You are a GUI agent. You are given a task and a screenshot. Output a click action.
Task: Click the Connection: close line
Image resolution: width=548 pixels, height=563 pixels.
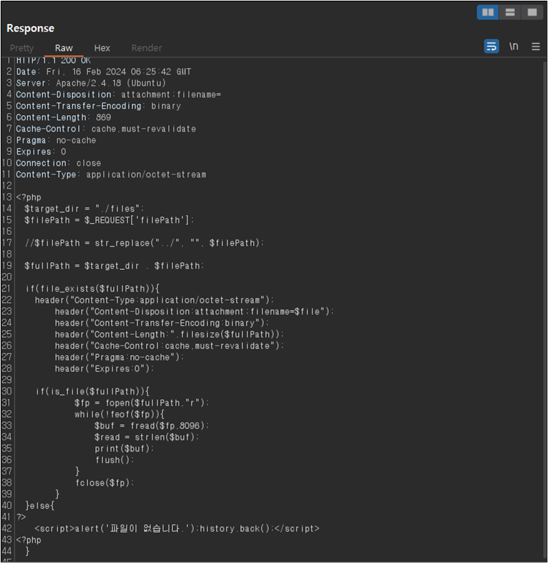[58, 164]
